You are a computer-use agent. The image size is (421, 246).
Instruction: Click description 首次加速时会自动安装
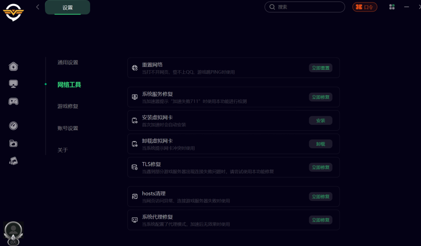tap(164, 125)
